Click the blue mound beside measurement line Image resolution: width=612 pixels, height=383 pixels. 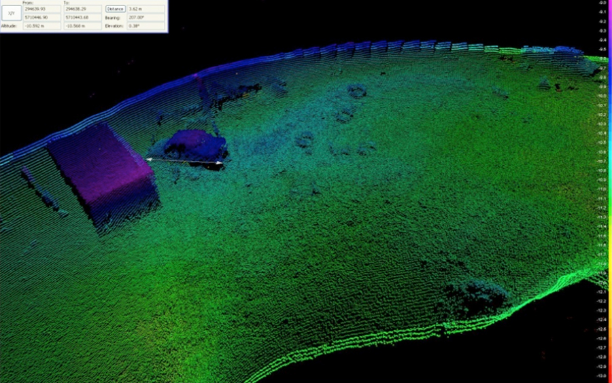[196, 144]
